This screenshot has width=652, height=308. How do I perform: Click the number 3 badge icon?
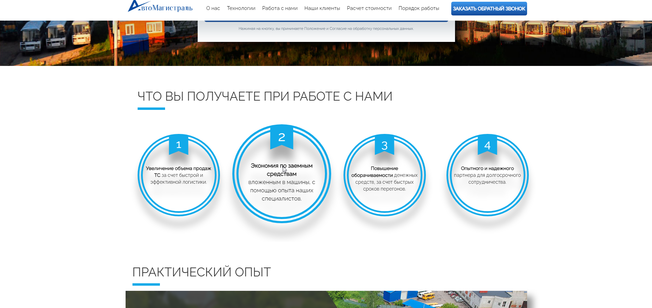coord(384,145)
